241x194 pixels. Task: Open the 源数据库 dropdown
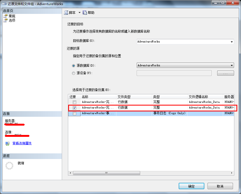coord(231,65)
